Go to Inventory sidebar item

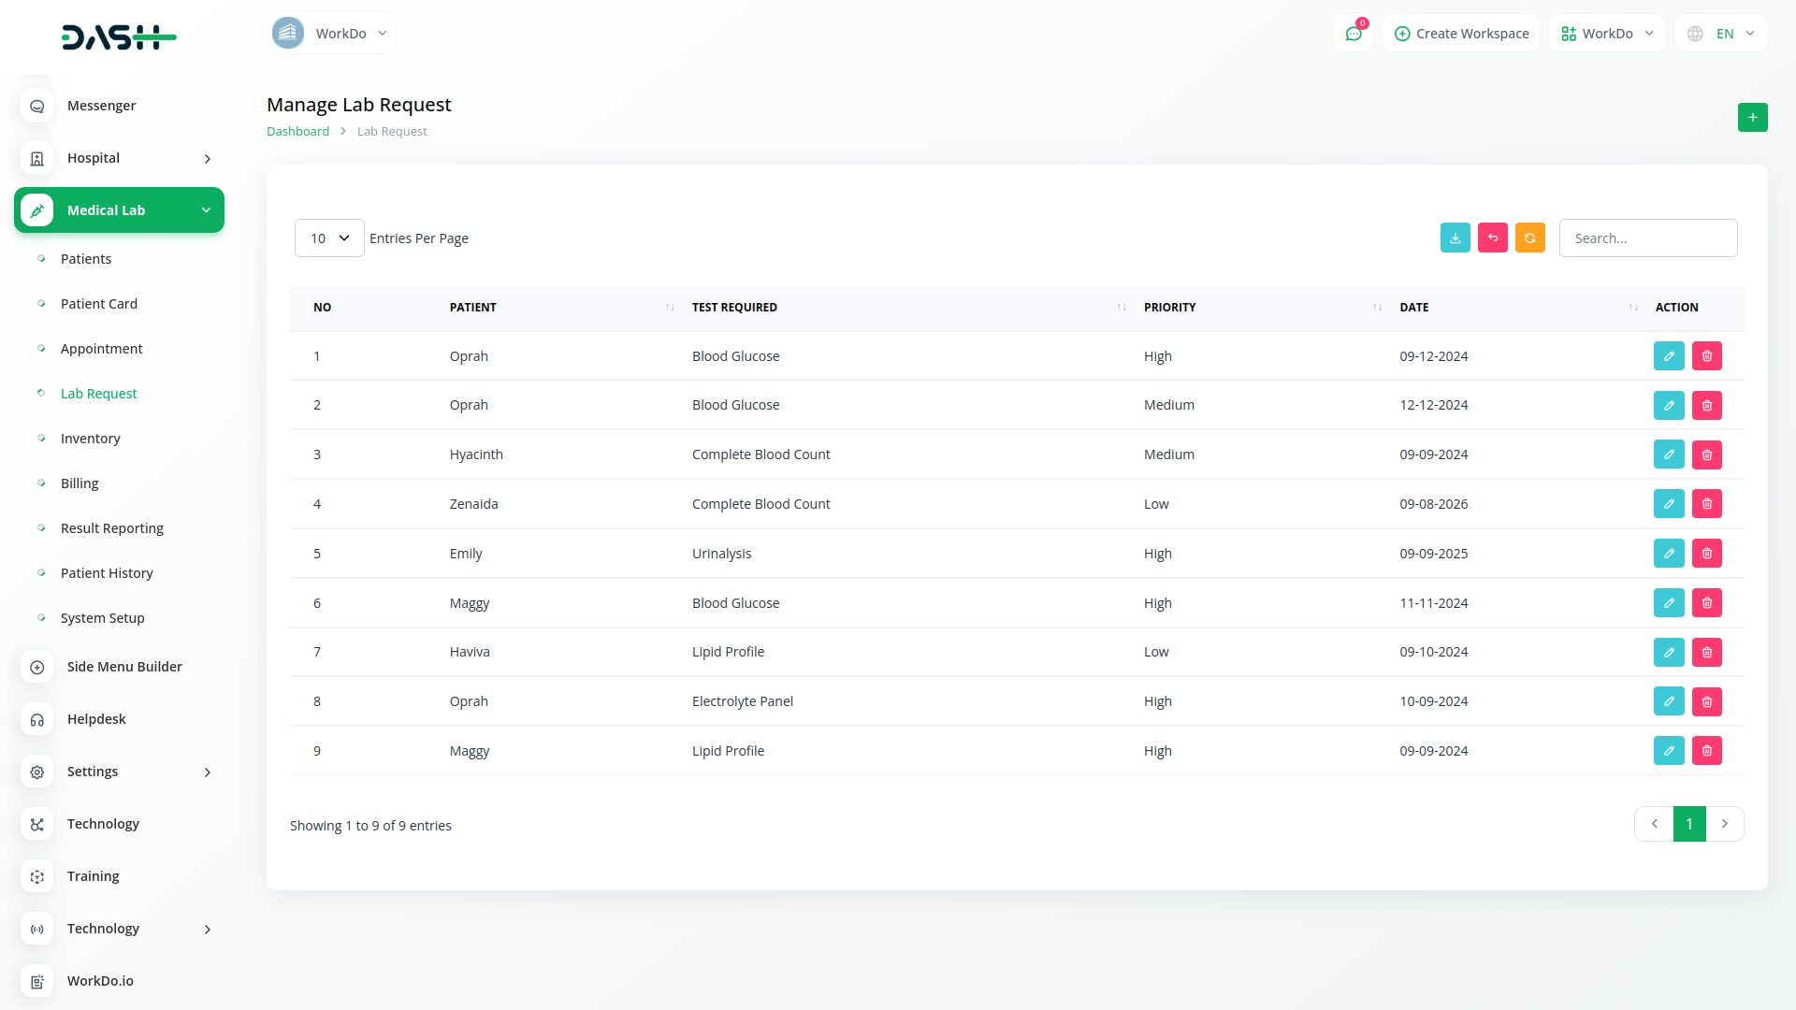(90, 439)
